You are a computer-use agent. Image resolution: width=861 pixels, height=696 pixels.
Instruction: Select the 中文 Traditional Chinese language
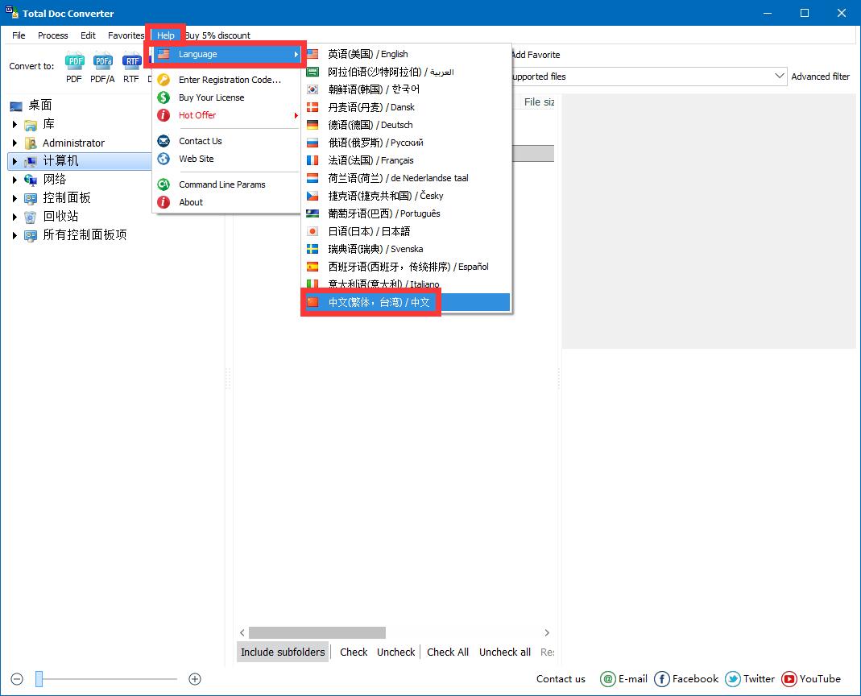(x=407, y=302)
